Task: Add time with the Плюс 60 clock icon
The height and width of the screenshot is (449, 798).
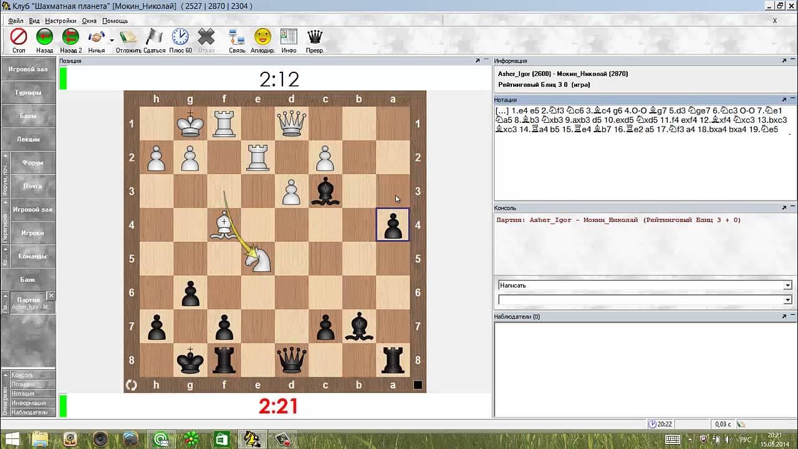Action: [180, 37]
